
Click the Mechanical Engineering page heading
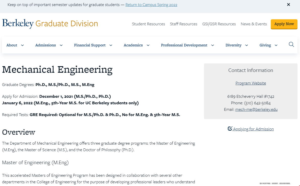tap(57, 70)
